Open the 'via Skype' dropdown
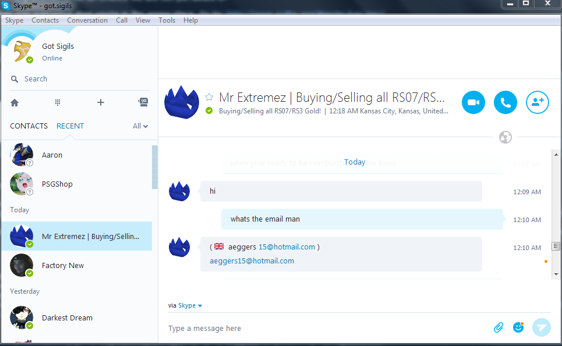Screen dimensions: 562x346 click(190, 305)
